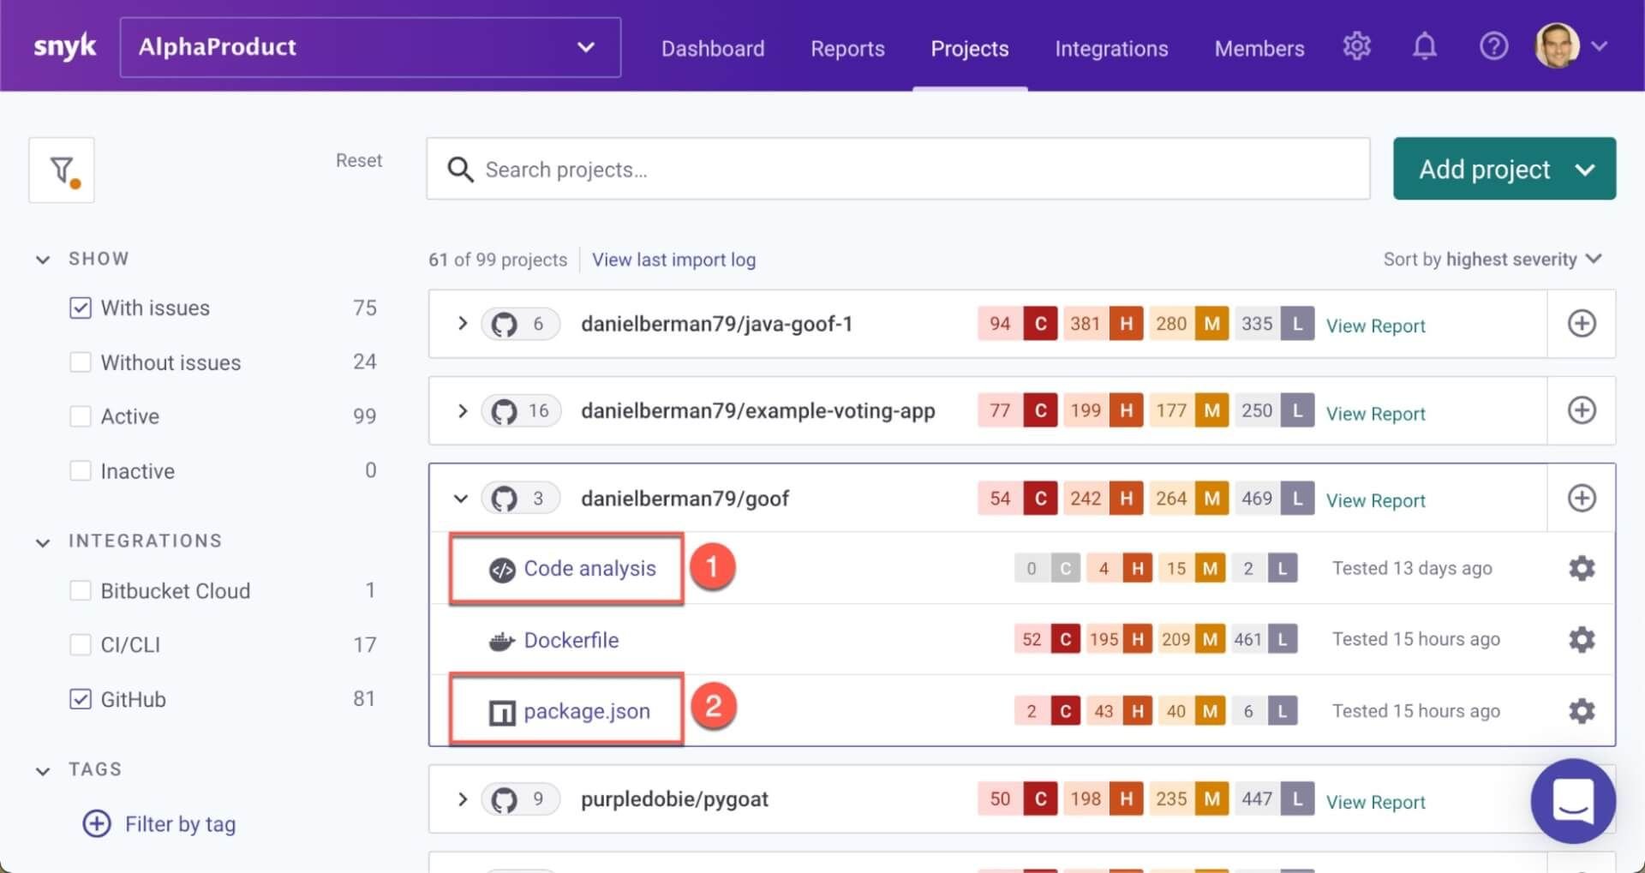Check the Bitbucket Cloud integration filter
Screen dimensions: 1645x873
[x=81, y=590]
